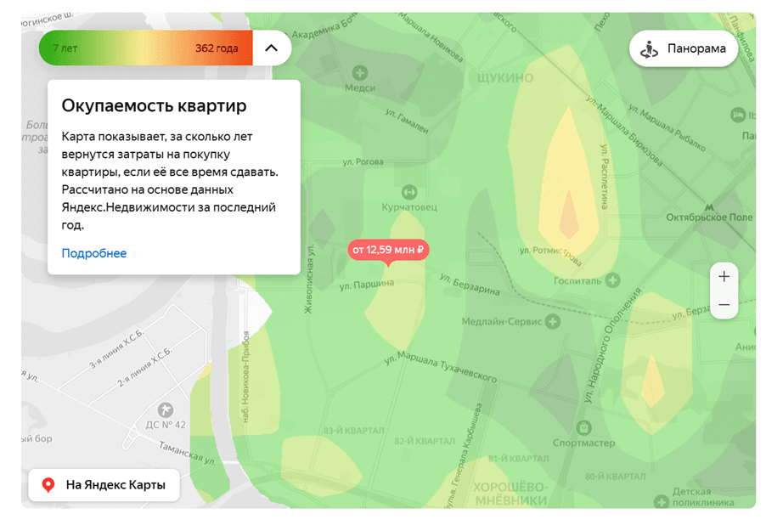The height and width of the screenshot is (525, 766).
Task: Open the Подробнее link
Action: (x=93, y=253)
